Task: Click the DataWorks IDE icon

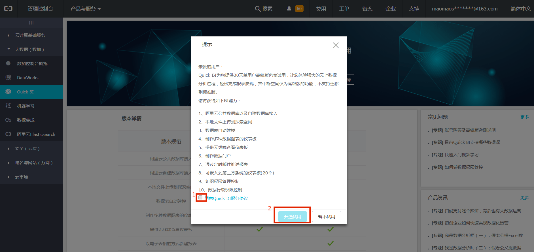Action: point(8,78)
